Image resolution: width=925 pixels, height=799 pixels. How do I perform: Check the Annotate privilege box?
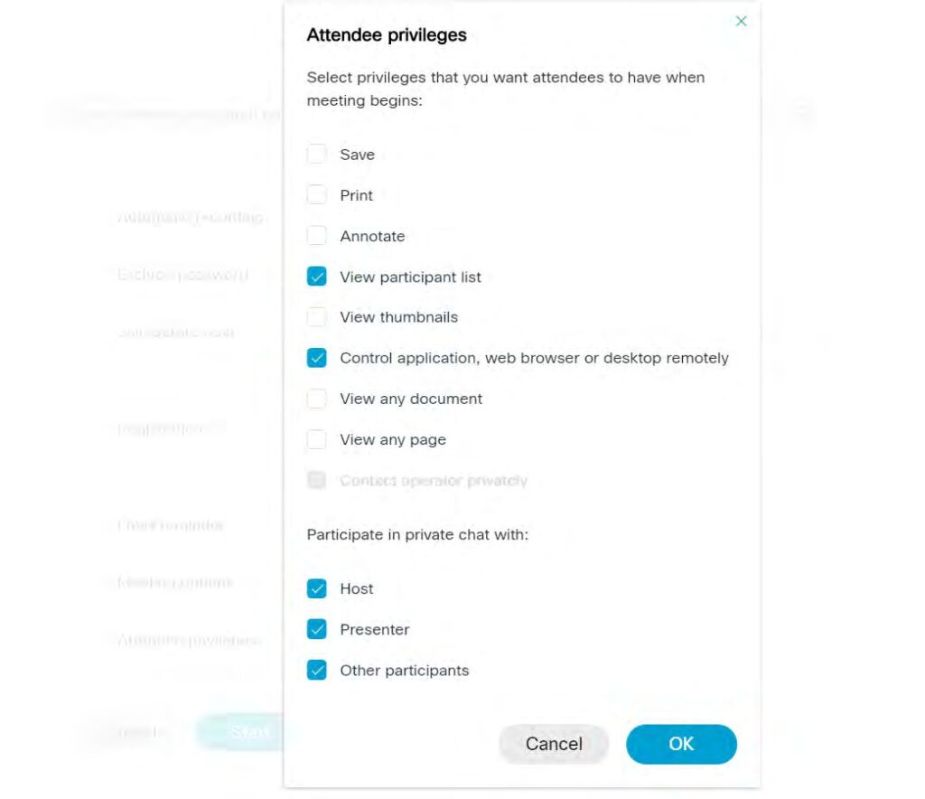[316, 236]
